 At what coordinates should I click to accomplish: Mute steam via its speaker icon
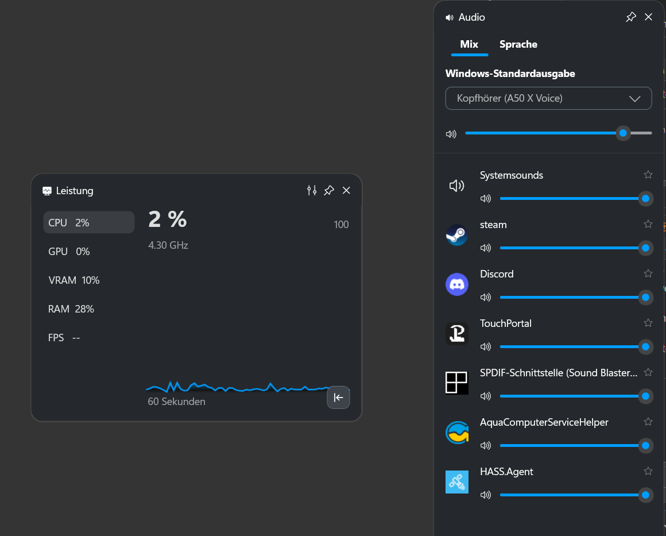coord(486,248)
